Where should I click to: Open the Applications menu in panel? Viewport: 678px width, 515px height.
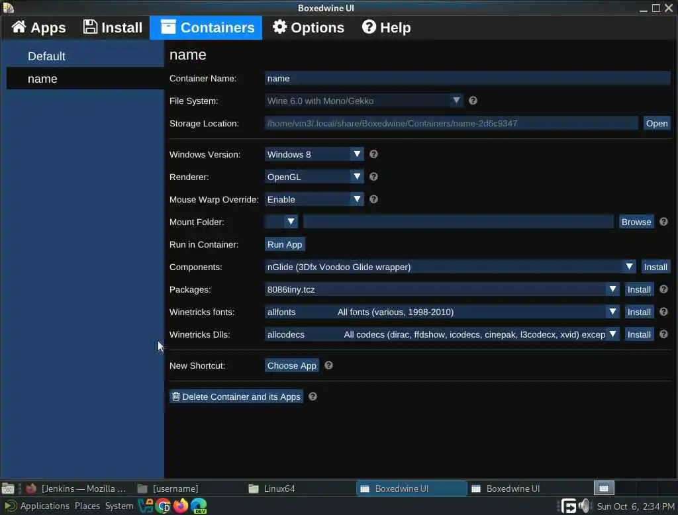point(44,506)
